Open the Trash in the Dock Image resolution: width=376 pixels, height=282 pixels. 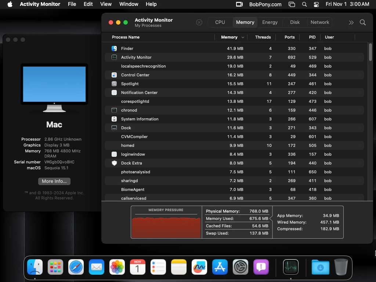tap(341, 267)
